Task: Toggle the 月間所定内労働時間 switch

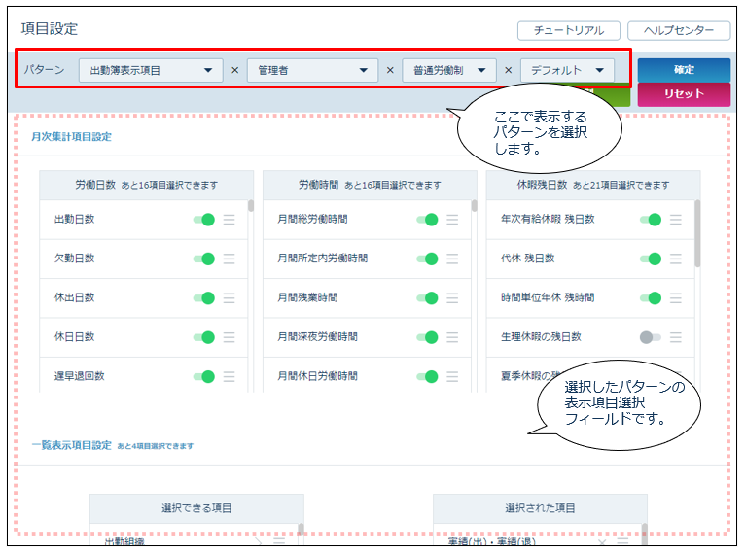Action: pyautogui.click(x=427, y=259)
